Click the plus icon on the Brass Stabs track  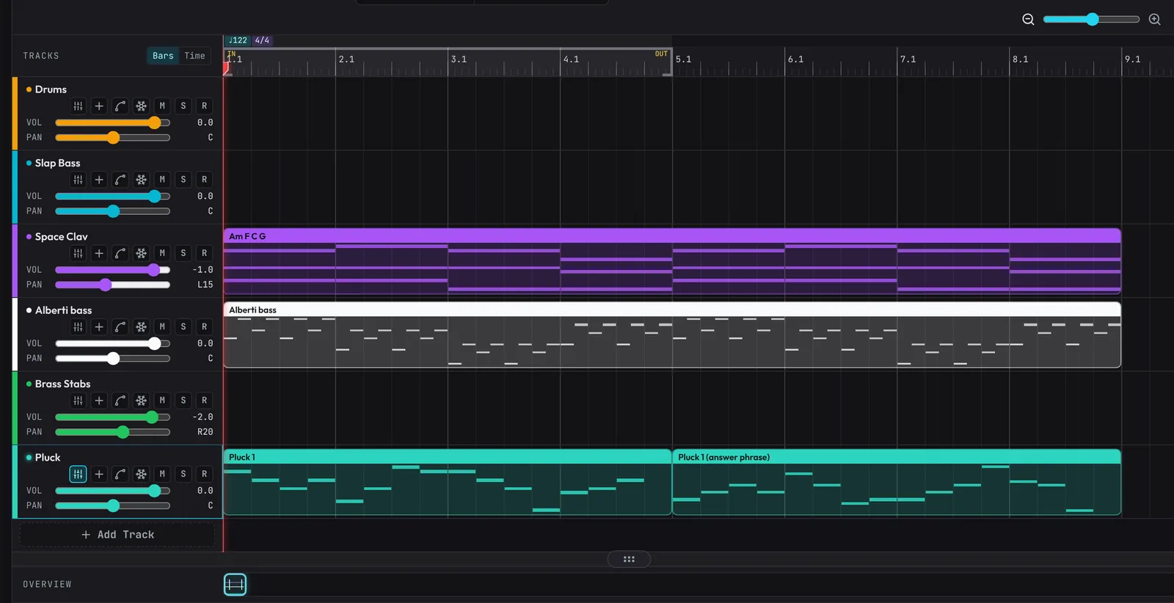tap(99, 401)
